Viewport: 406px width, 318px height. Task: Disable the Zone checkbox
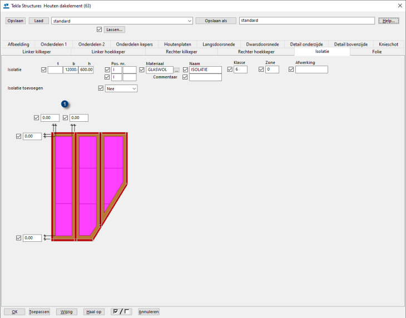[x=261, y=69]
